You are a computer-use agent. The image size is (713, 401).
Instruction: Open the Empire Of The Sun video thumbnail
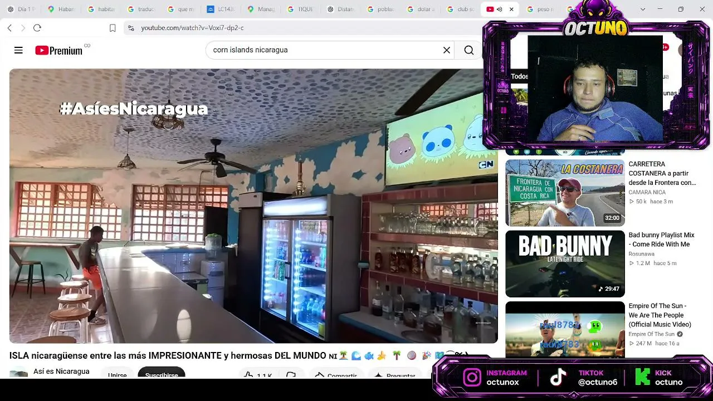point(565,329)
